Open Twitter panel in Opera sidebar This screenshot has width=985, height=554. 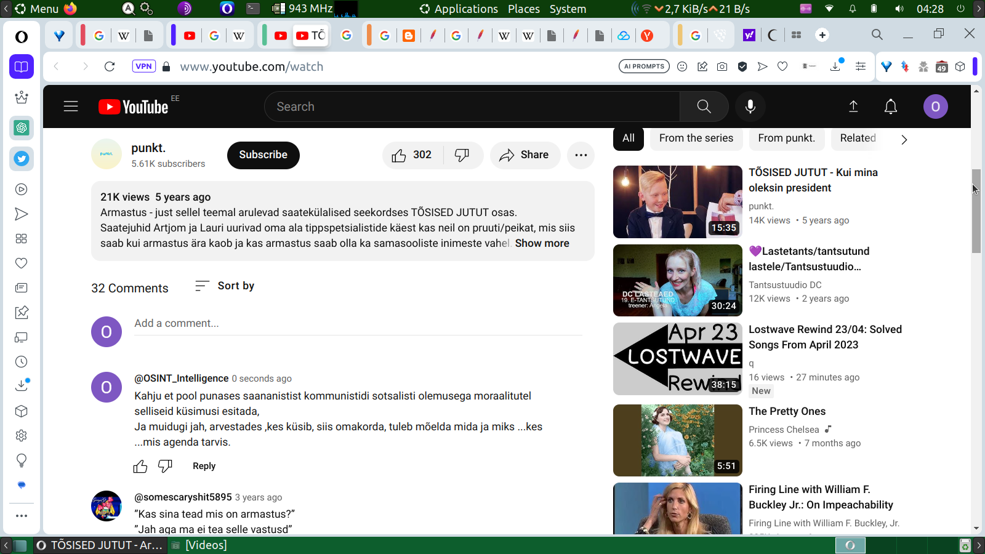22,158
